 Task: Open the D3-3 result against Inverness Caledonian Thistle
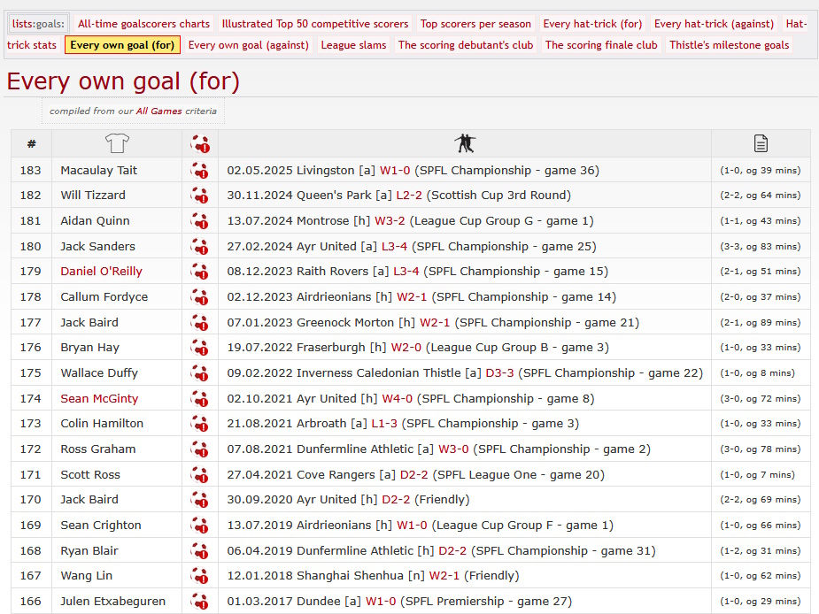click(x=500, y=373)
